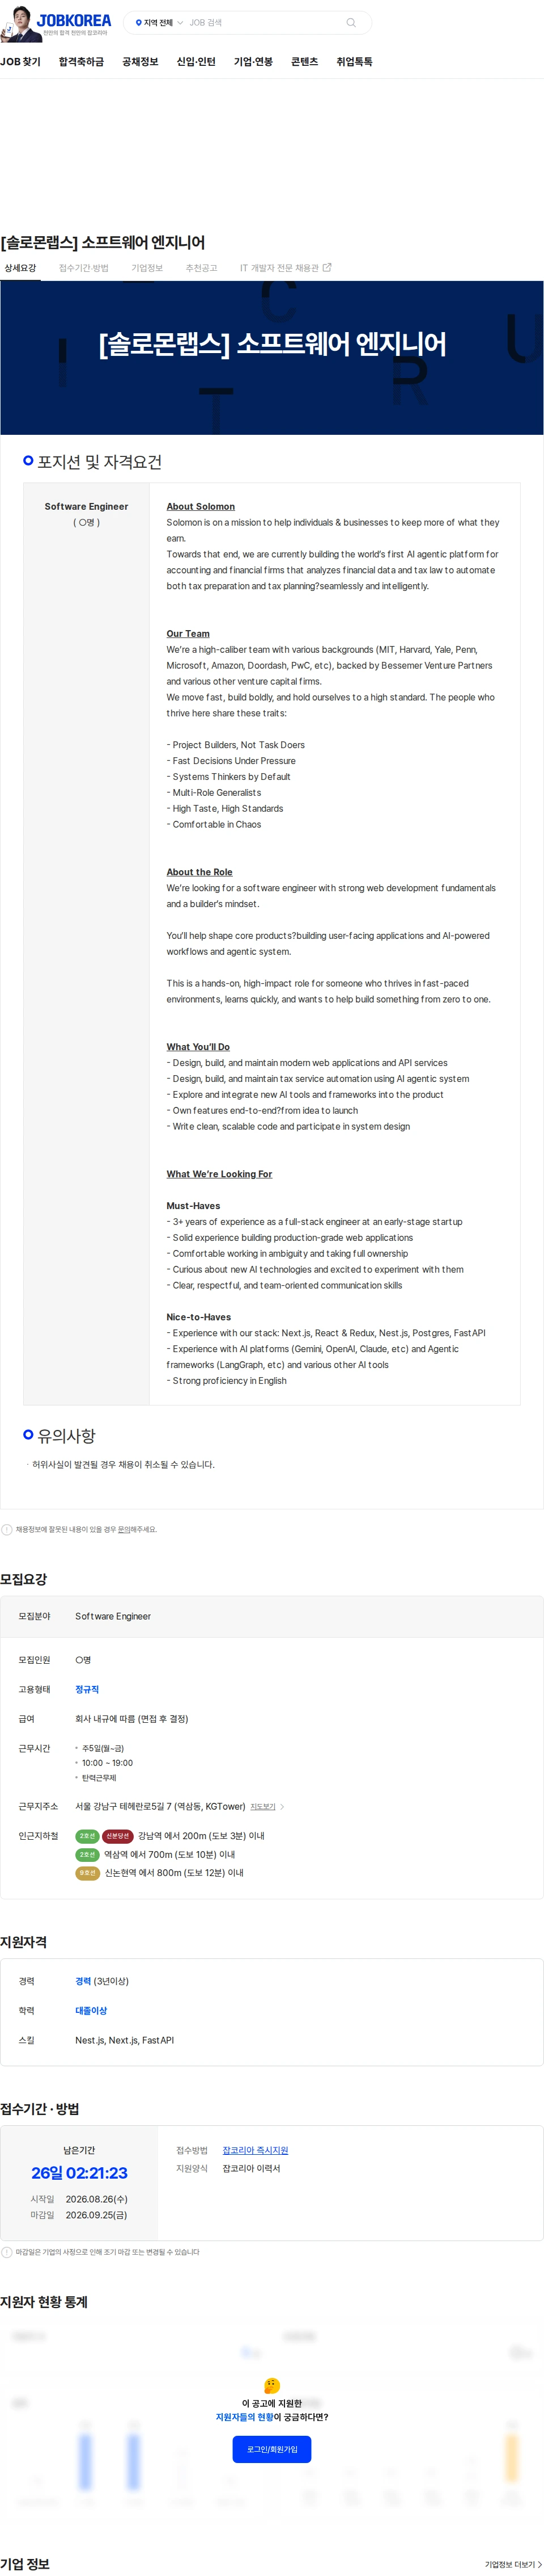Screen dimensions: 544x2576
Task: Click the 로그인/회원가입 button
Action: pos(271,2449)
